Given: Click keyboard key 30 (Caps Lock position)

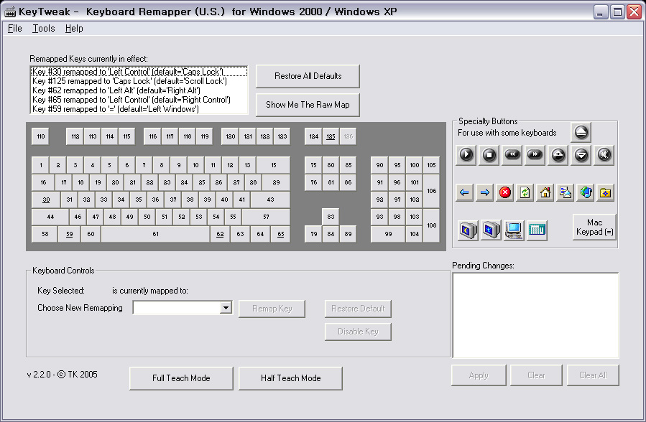Looking at the screenshot, I should pos(46,200).
